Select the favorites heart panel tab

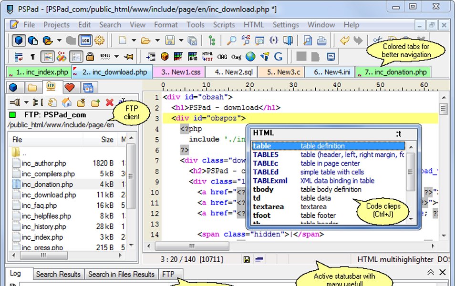[x=70, y=87]
